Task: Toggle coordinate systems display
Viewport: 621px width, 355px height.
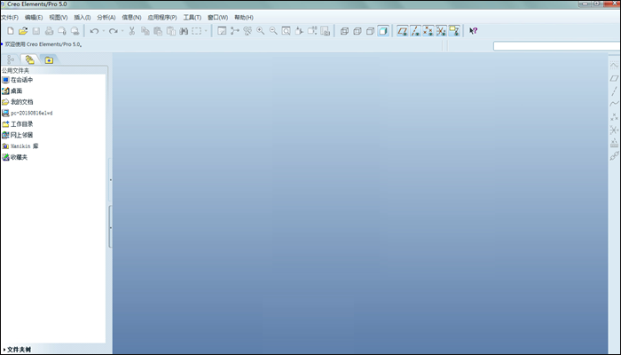Action: coord(441,31)
